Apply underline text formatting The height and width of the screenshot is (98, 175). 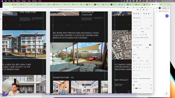click(148, 68)
